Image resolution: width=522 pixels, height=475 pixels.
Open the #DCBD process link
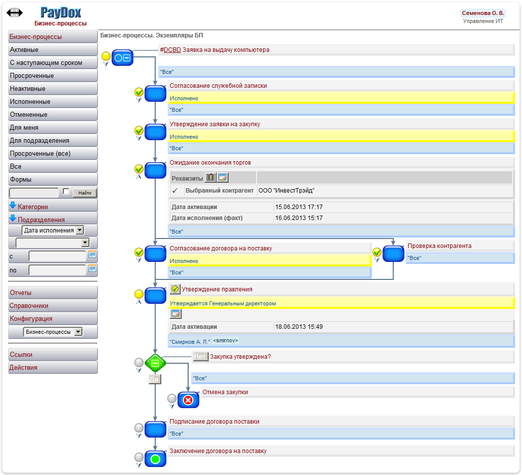click(x=172, y=50)
